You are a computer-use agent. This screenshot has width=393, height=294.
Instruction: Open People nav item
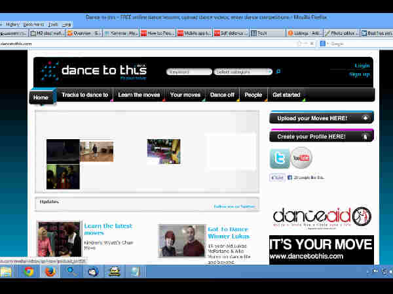pos(253,95)
